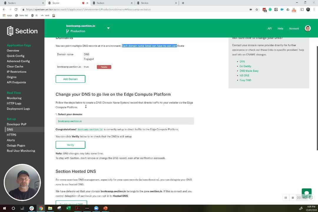Open the Grammarly extension icon
318x212 pixels.
tap(270, 9)
